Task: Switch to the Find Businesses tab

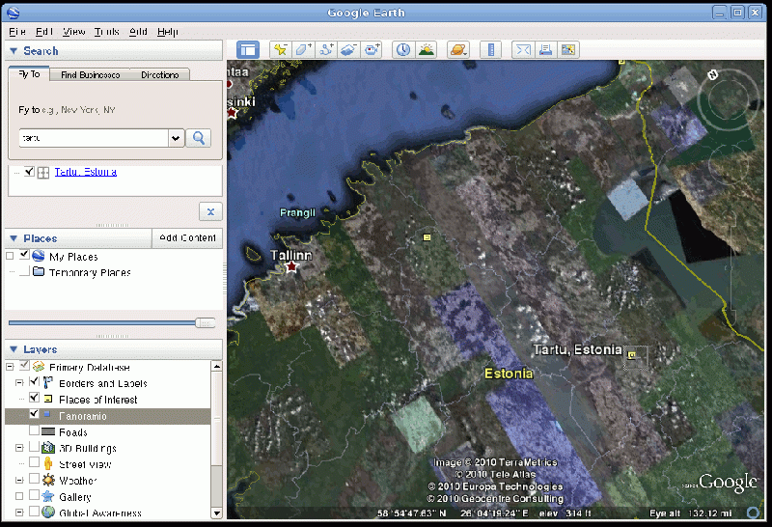Action: tap(90, 75)
